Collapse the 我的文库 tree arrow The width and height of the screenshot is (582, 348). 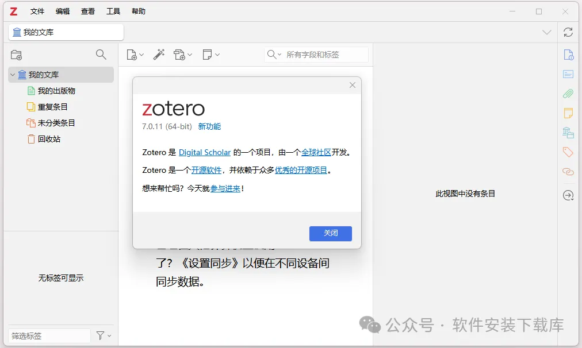pyautogui.click(x=13, y=75)
